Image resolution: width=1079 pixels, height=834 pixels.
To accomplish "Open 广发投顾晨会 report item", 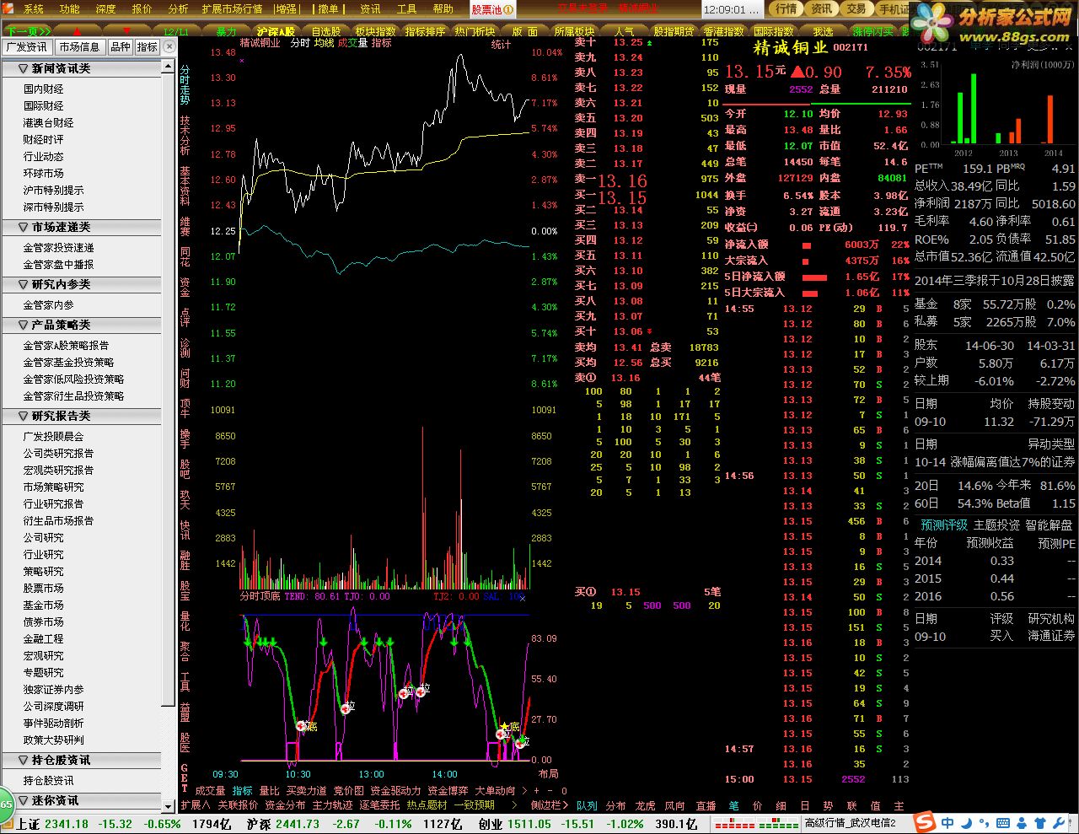I will tap(54, 436).
